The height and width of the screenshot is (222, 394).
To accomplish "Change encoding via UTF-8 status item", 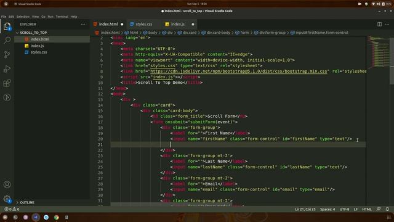I will (344, 209).
